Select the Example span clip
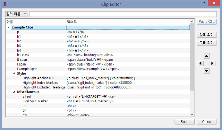 click(98, 69)
